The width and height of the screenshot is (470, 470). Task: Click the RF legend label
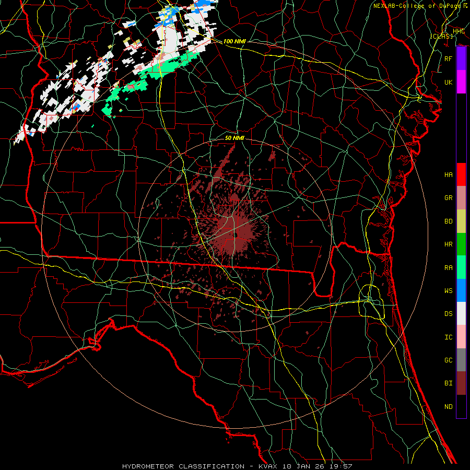448,58
